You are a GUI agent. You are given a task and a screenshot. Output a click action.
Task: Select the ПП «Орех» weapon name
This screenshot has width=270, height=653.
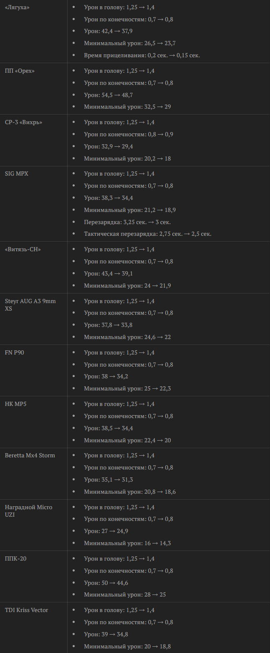pos(20,71)
